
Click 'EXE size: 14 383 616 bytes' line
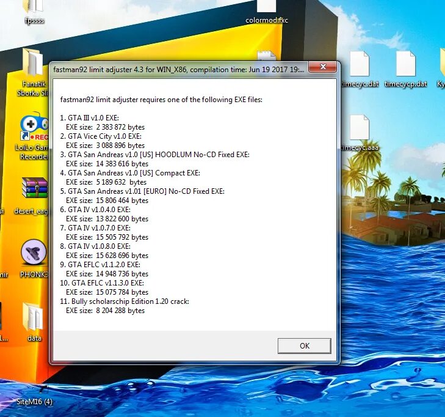click(107, 164)
